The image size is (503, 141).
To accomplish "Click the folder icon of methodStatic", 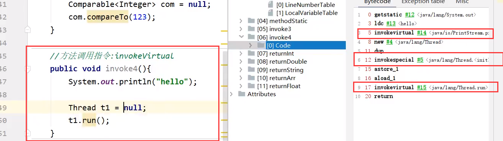I will 251,21.
